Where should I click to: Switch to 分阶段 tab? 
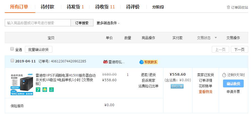[158, 7]
